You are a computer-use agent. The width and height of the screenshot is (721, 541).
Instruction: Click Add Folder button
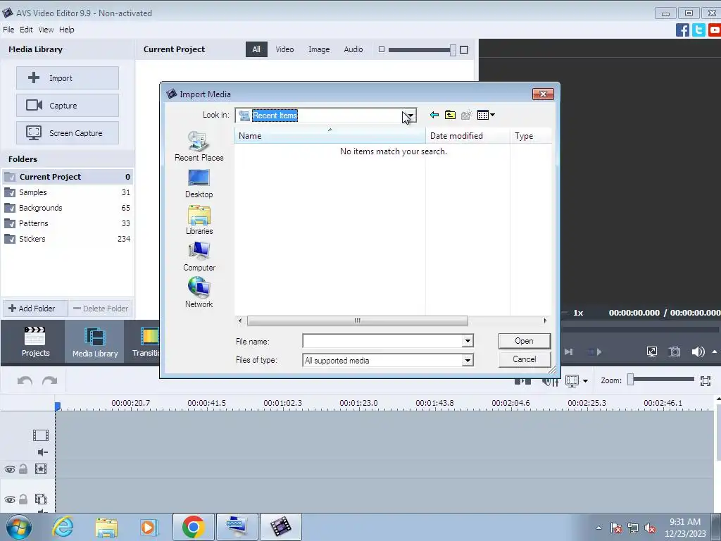pyautogui.click(x=35, y=309)
